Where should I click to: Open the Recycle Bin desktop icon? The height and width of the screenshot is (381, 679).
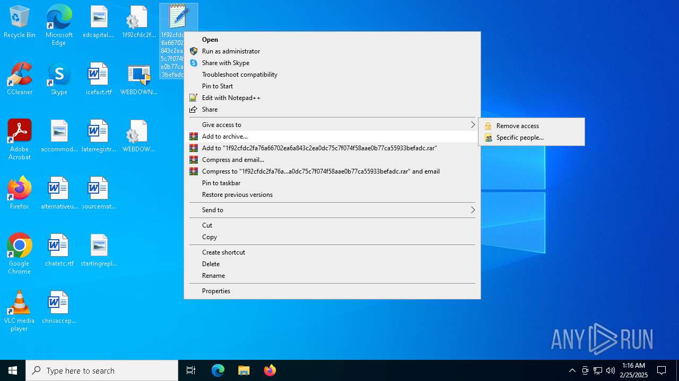point(20,22)
